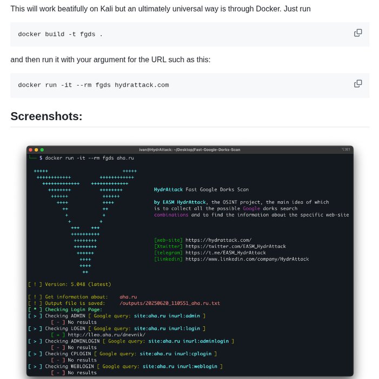Click the red close dot in terminal screenshot
Screen dimensions: 379x379
tap(31, 150)
